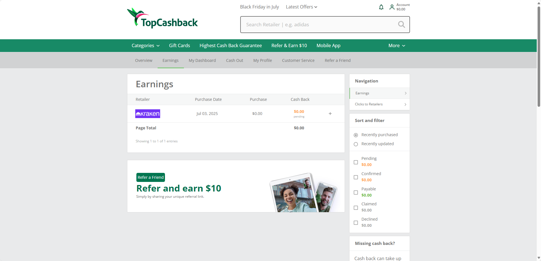The height and width of the screenshot is (261, 541).
Task: Check the Pending filter box
Action: coord(356,162)
